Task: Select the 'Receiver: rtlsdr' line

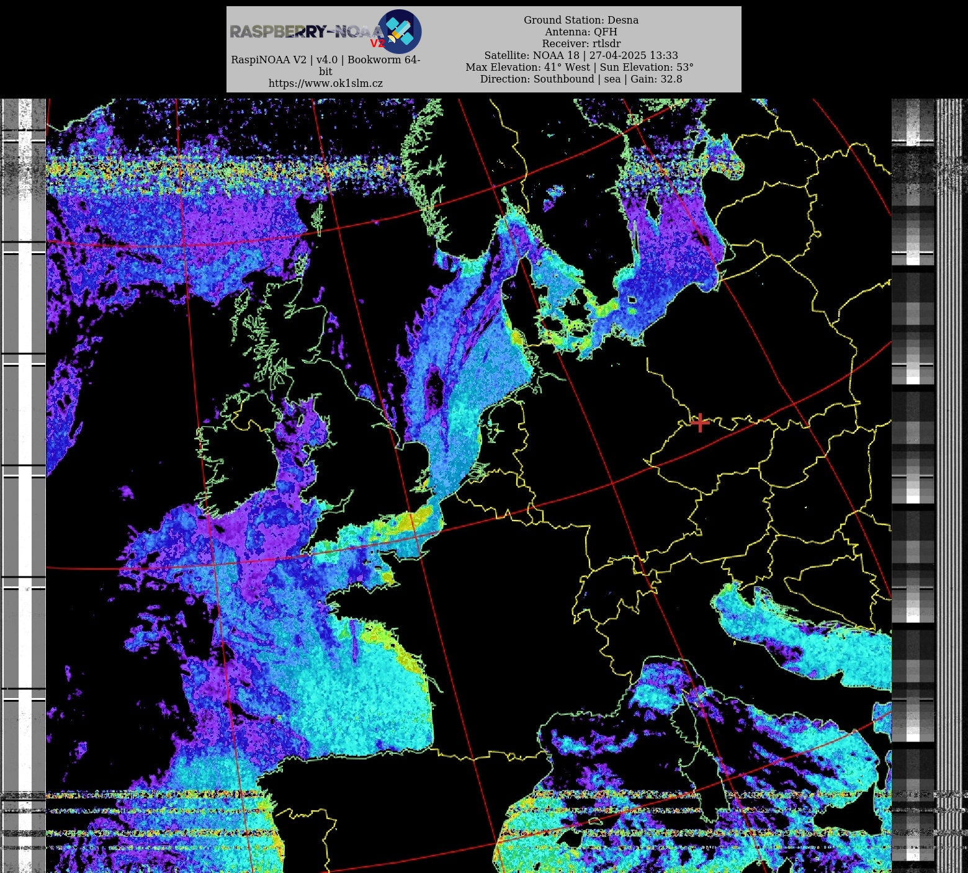Action: point(581,43)
